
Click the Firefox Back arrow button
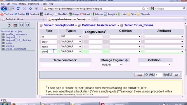[4, 8]
